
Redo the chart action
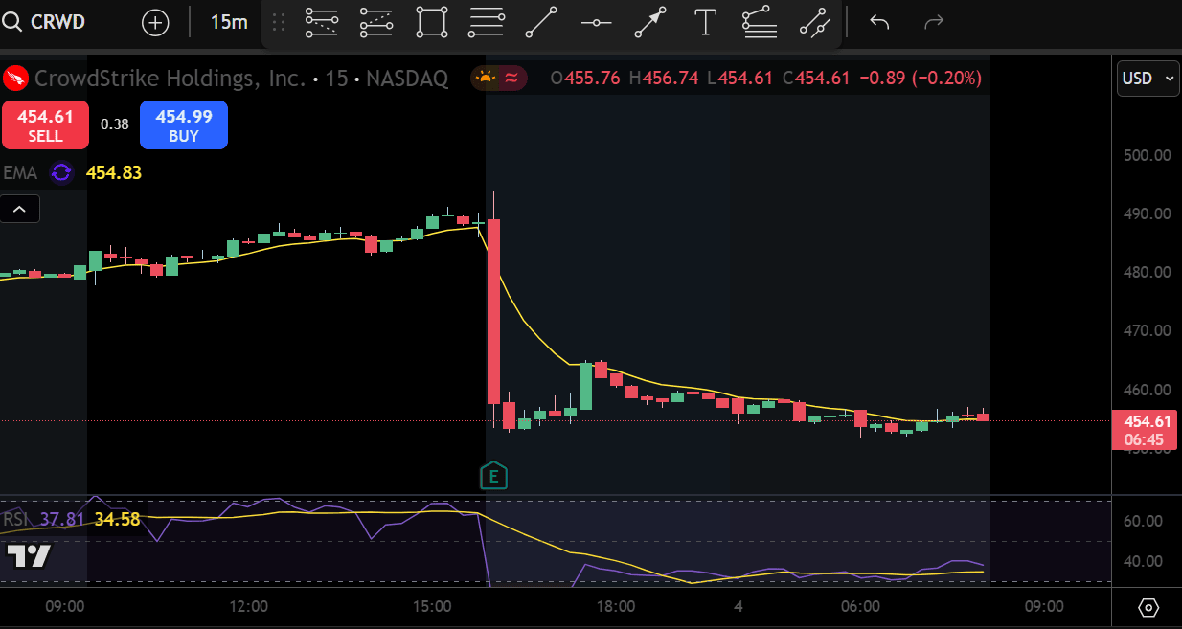[x=934, y=22]
